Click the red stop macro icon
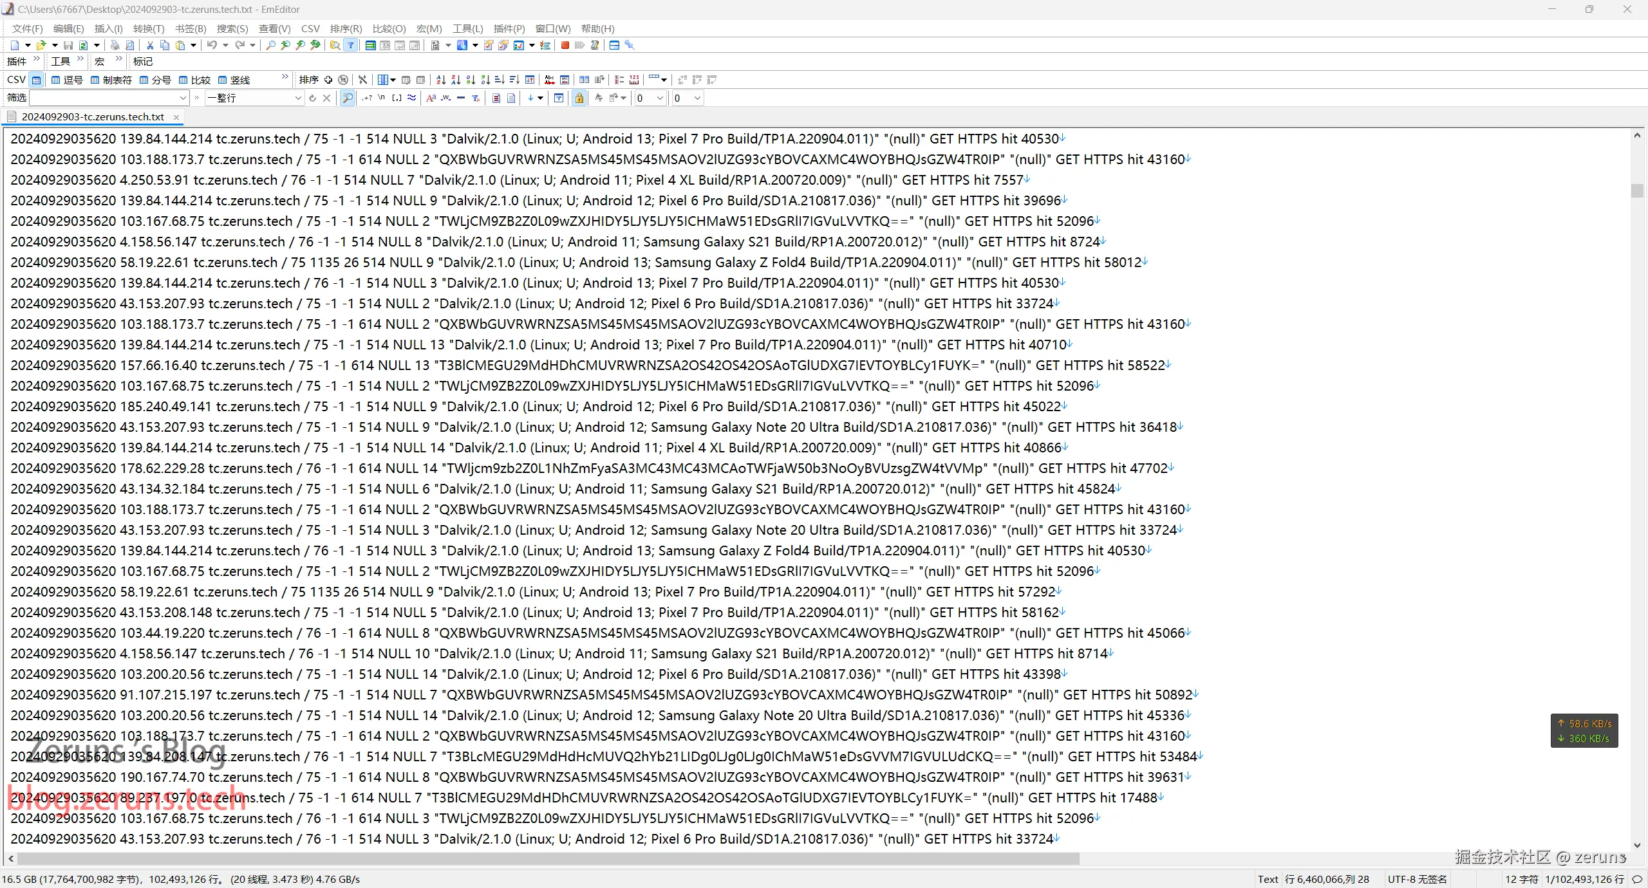 565,45
